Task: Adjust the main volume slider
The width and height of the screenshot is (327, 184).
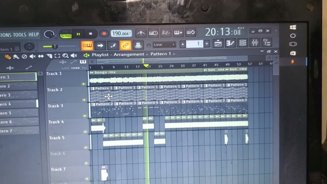Action: 60,47
